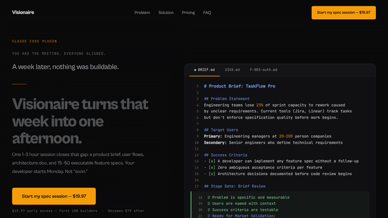388x218 pixels.
Task: Click 'by unclear requirements' code line
Action: pyautogui.click(x=278, y=111)
